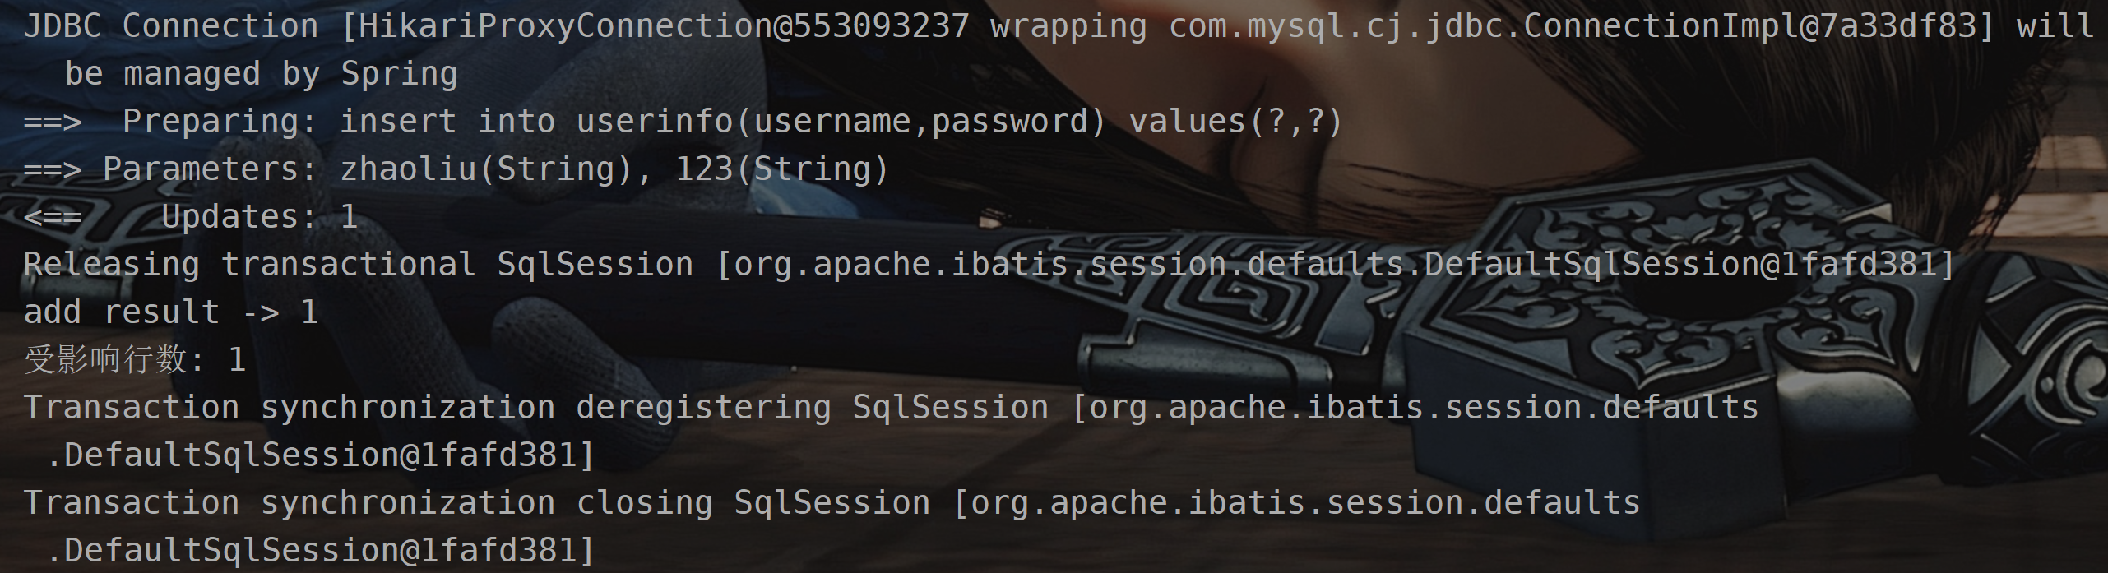2108x573 pixels.
Task: Click the 'Transaction synchronization deregistering' text
Action: point(427,408)
